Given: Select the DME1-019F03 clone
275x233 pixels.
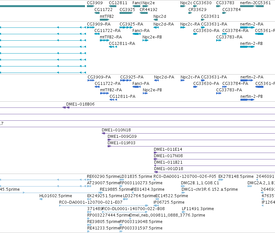Looking at the screenshot, I should point(191,146).
